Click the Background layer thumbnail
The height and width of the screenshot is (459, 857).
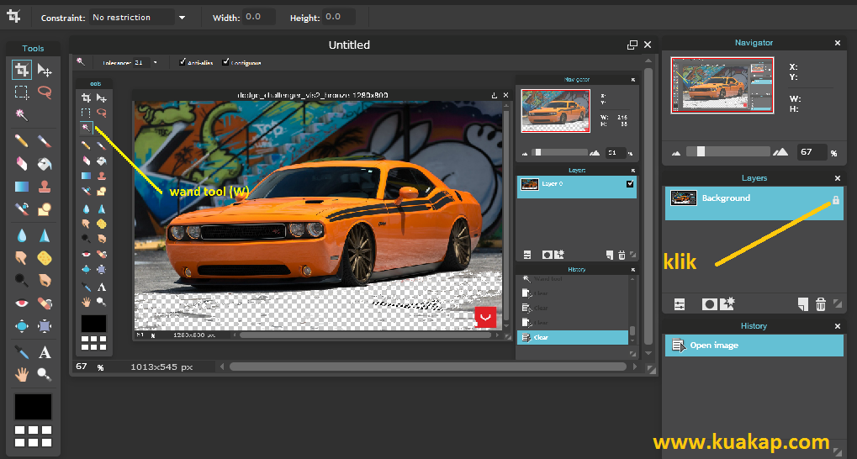click(x=683, y=198)
